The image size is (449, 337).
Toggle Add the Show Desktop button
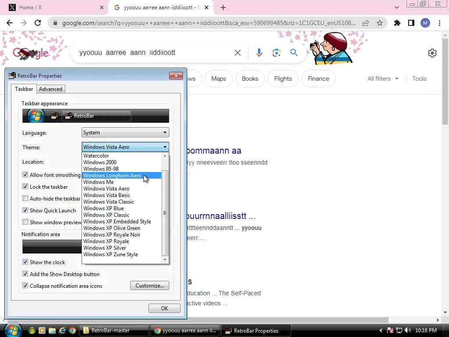25,274
